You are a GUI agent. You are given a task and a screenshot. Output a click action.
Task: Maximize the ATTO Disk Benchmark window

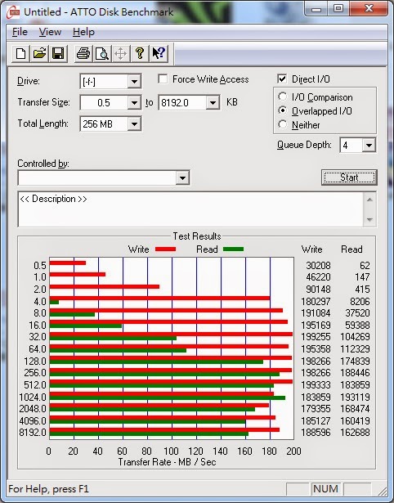coord(338,9)
